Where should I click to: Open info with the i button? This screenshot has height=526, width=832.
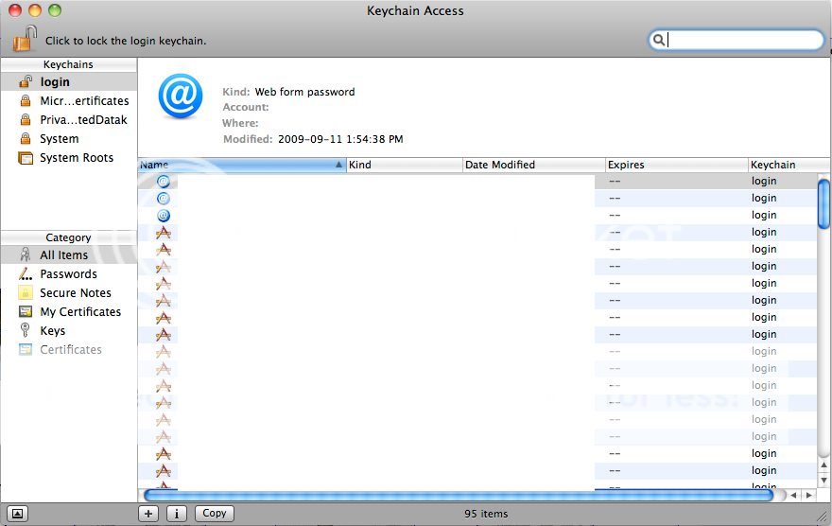pos(177,514)
